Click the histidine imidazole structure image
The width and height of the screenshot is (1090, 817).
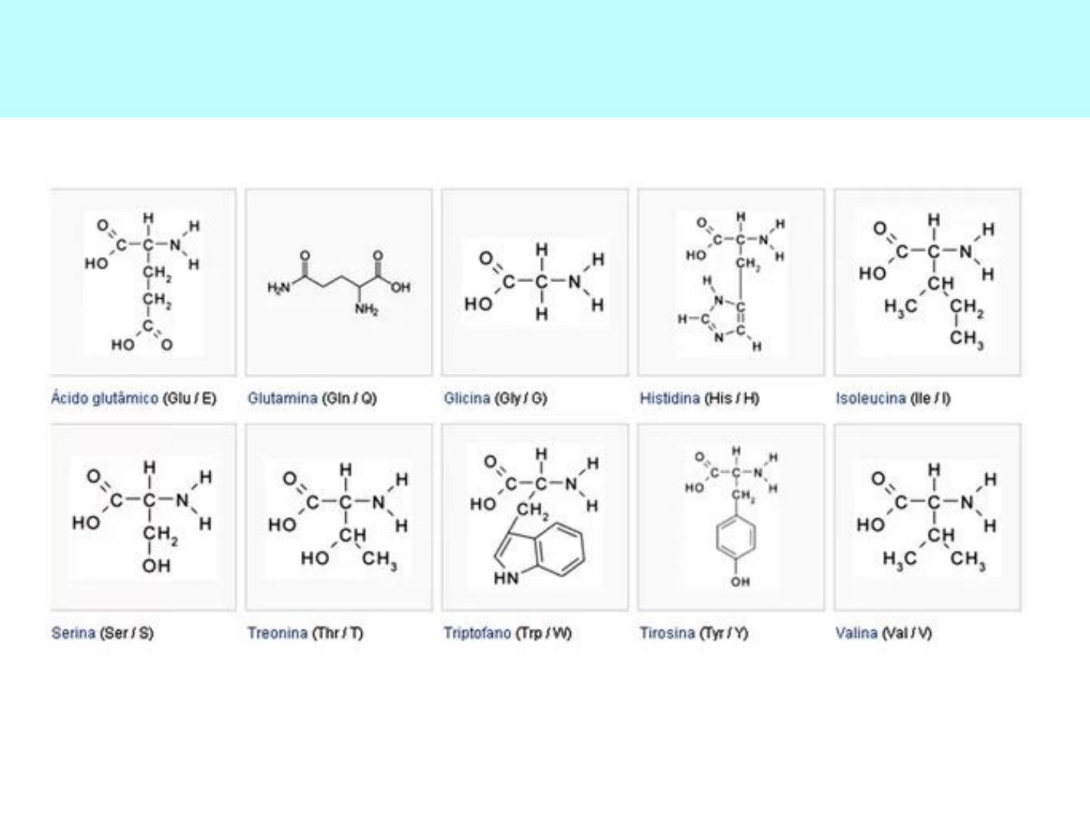pyautogui.click(x=730, y=283)
